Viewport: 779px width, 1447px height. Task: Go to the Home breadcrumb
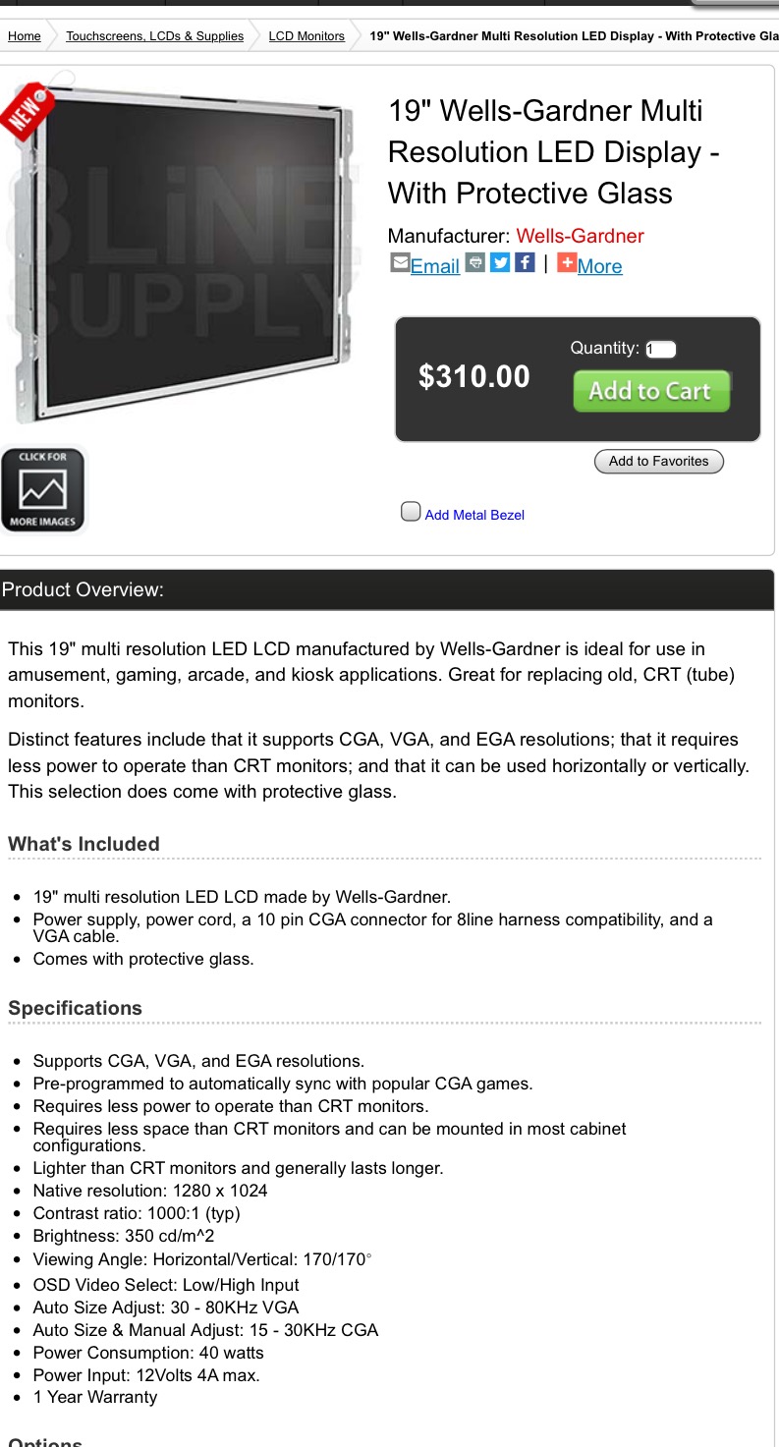coord(25,36)
